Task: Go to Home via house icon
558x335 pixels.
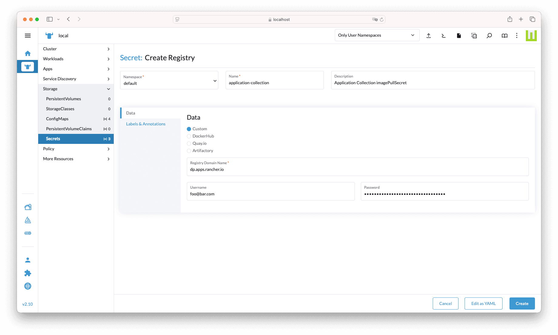Action: pos(28,54)
